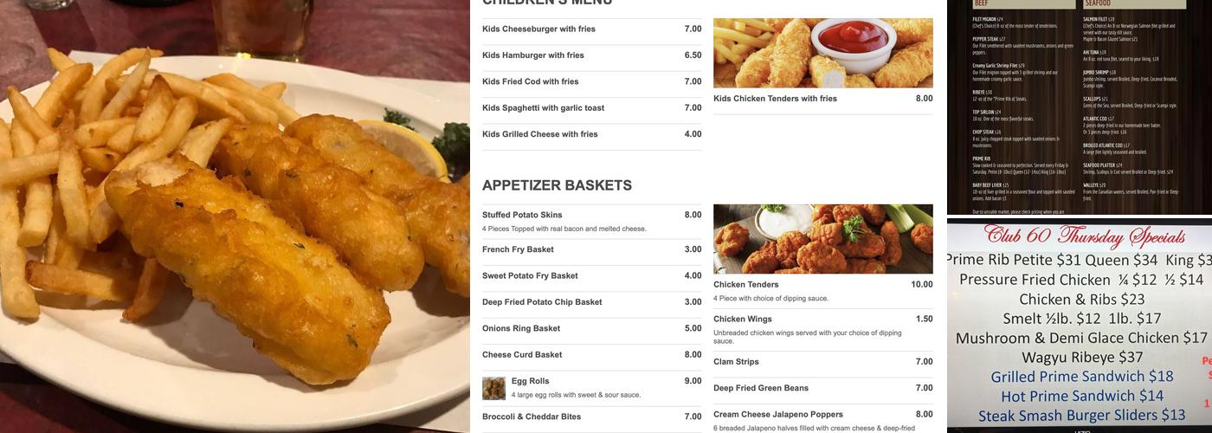Choose Kids Spaghetti with garlic toast
The width and height of the screenshot is (1212, 433).
(592, 108)
